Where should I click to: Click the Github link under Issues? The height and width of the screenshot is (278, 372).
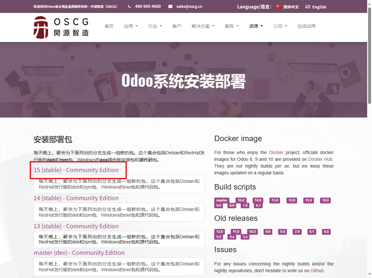[317, 271]
